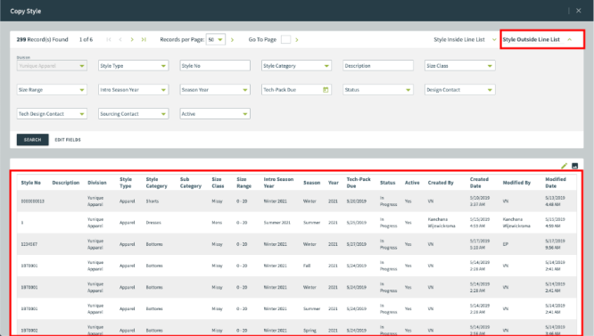Sort by Active column header
Image resolution: width=594 pixels, height=336 pixels.
[x=412, y=183]
